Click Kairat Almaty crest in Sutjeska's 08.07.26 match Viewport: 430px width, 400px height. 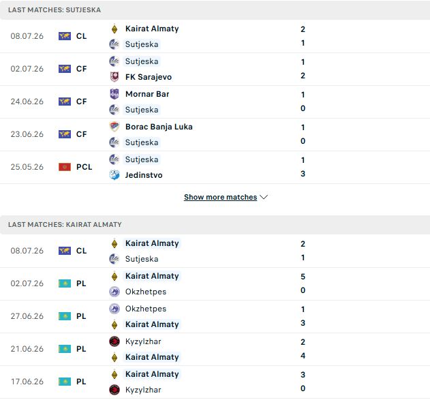(114, 29)
